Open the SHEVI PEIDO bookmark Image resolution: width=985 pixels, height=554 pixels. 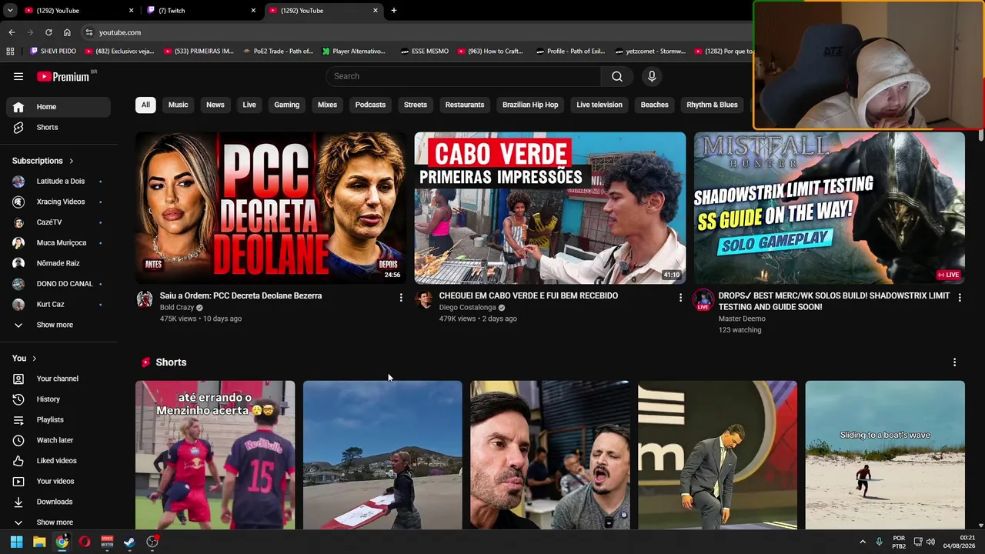[52, 52]
